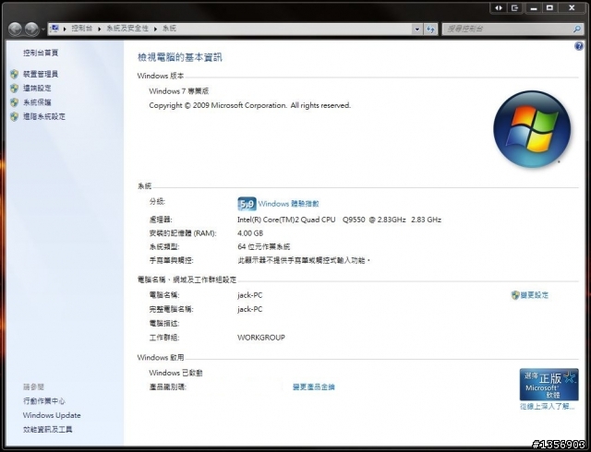Open 效能資訊及工具 link in sidebar
591x452 pixels.
(x=47, y=430)
